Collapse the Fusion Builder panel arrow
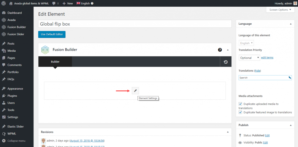Screen dimensions: 298x147 [228, 50]
